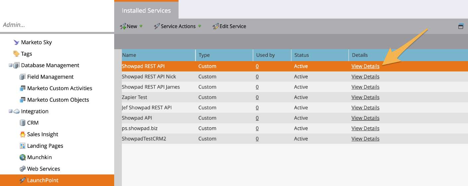The height and width of the screenshot is (186, 468).
Task: View Details for ps.showpad.biz
Action: pyautogui.click(x=365, y=128)
